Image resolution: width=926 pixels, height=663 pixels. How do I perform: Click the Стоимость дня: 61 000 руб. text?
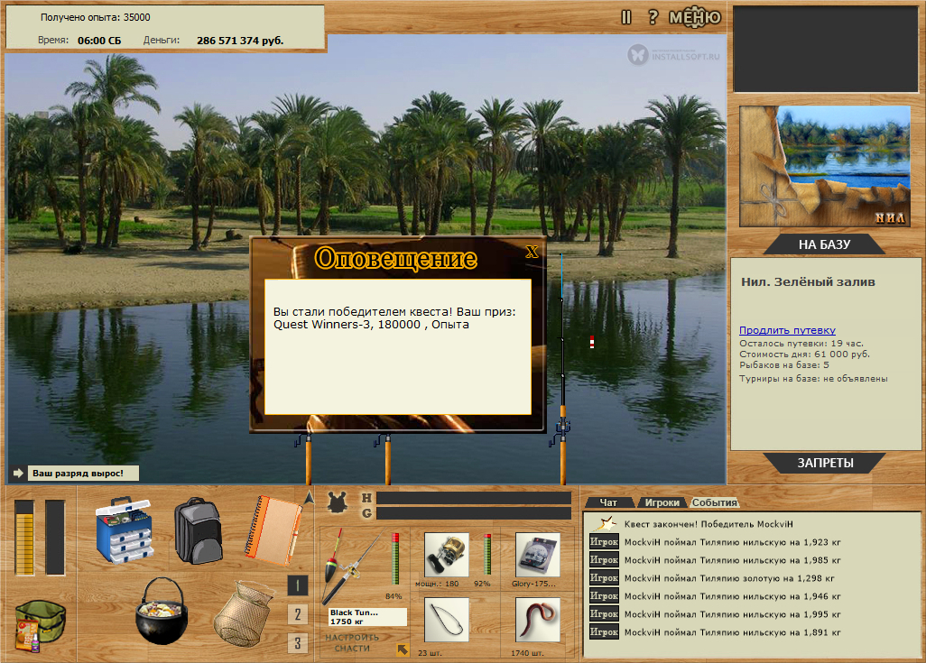[804, 355]
